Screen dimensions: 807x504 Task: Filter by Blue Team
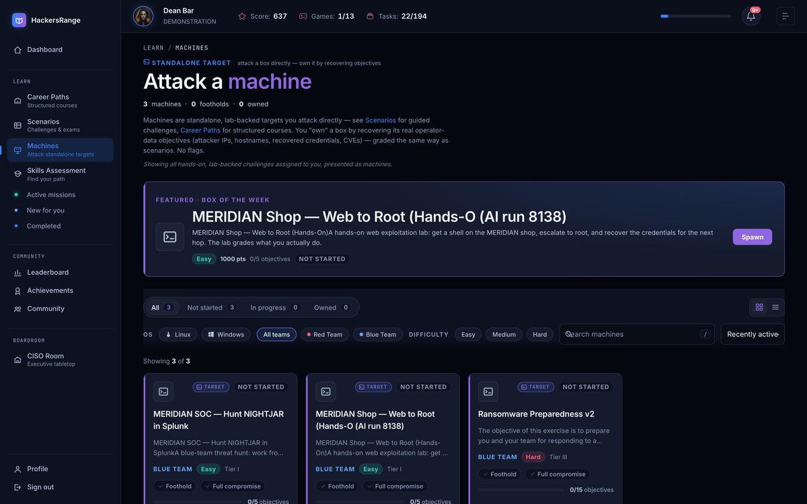378,335
